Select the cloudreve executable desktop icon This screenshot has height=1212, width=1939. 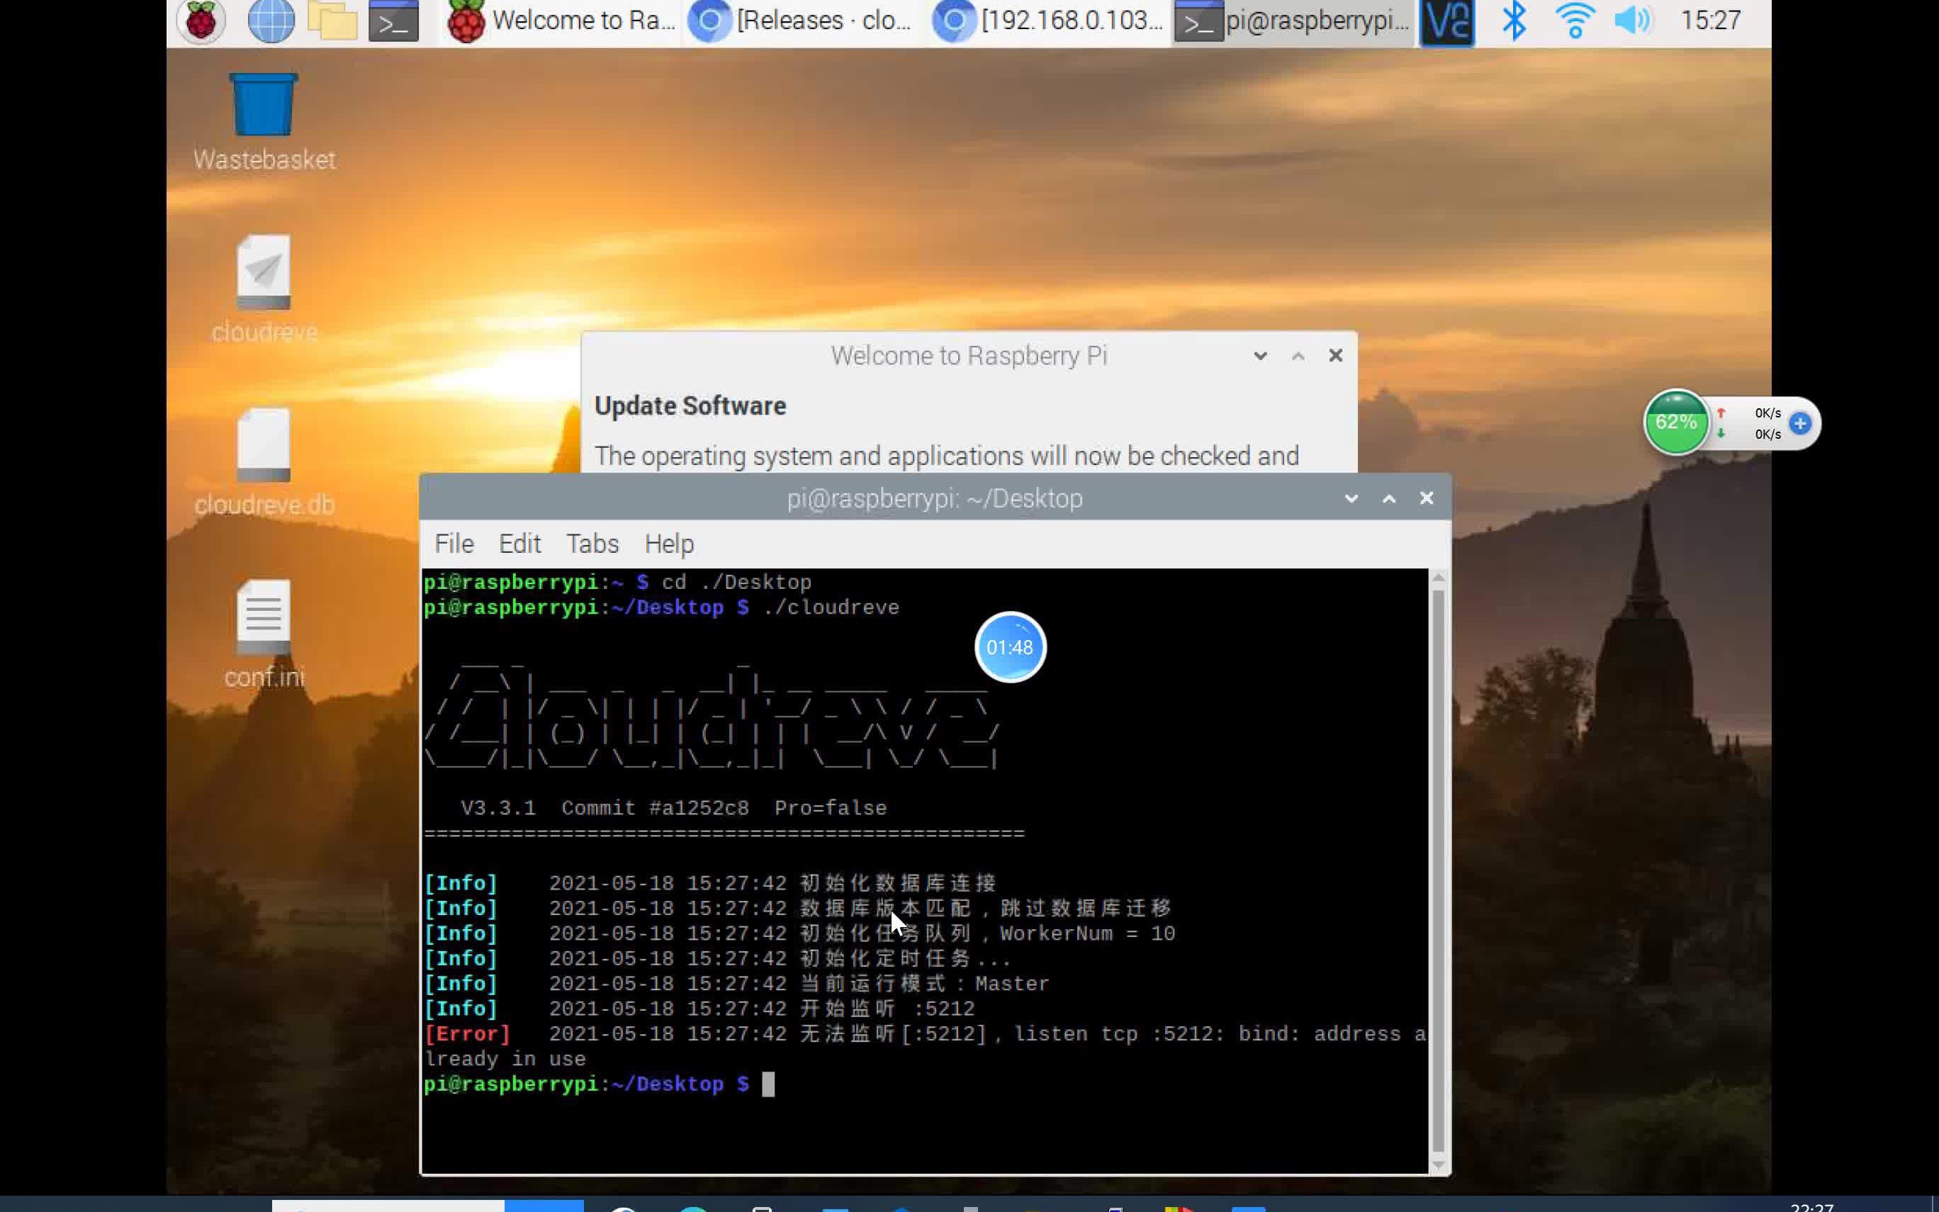coord(264,288)
